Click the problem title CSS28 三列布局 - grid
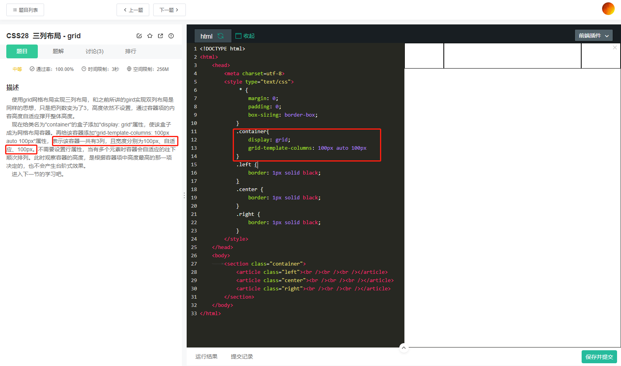Screen dimensions: 621x366 click(x=43, y=36)
